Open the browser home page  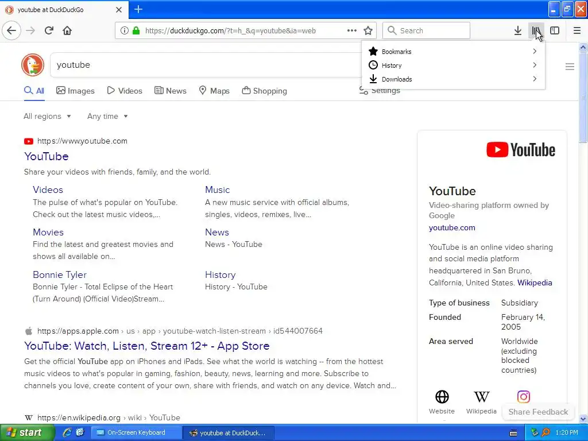pyautogui.click(x=67, y=30)
